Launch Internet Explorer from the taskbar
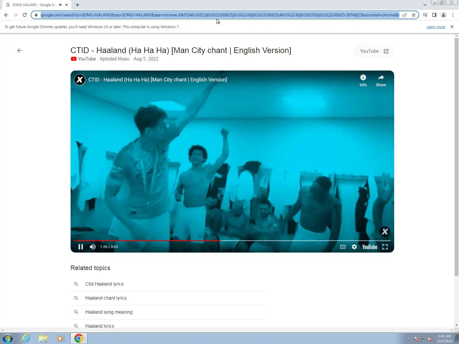The image size is (459, 344). point(26,339)
